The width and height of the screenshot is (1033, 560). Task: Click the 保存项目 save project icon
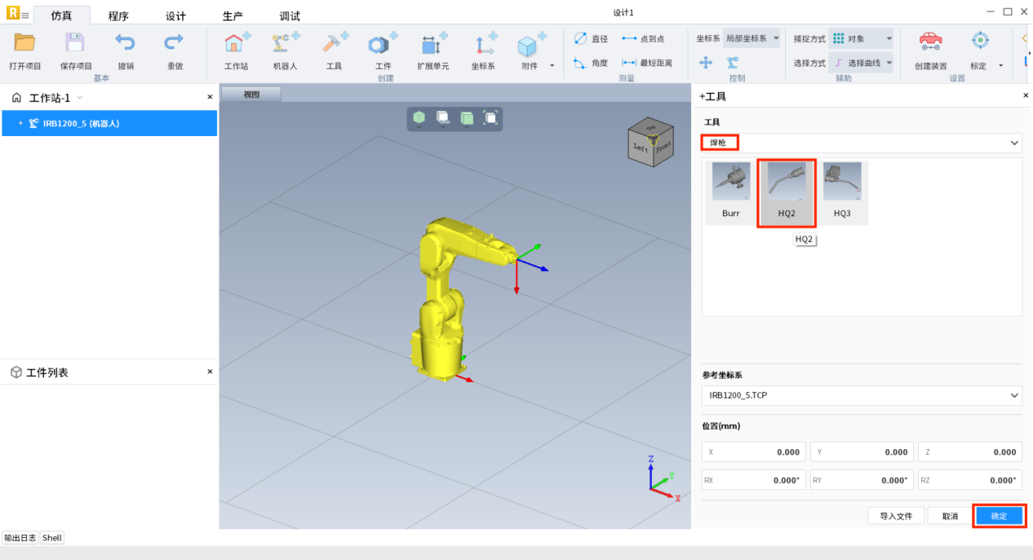[x=76, y=45]
